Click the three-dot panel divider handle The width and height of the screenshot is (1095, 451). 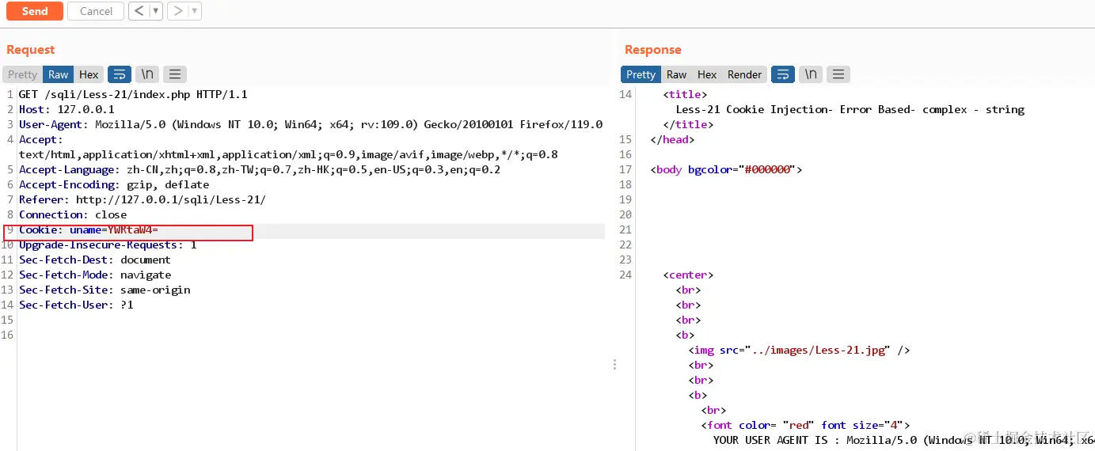click(x=614, y=365)
